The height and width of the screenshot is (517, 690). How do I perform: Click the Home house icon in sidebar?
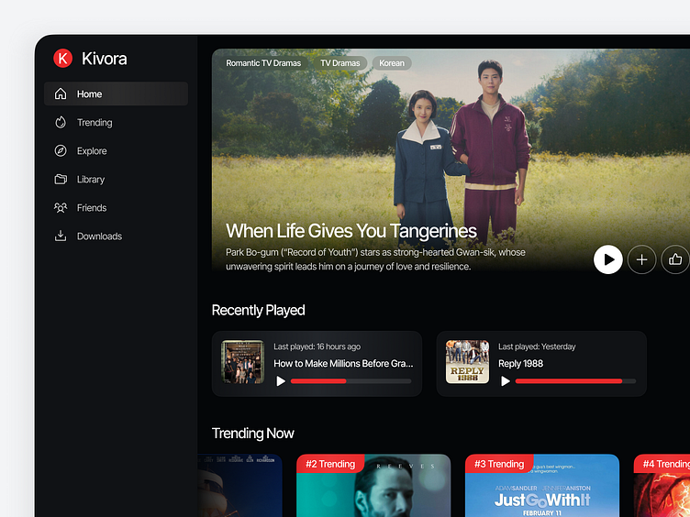click(x=61, y=93)
